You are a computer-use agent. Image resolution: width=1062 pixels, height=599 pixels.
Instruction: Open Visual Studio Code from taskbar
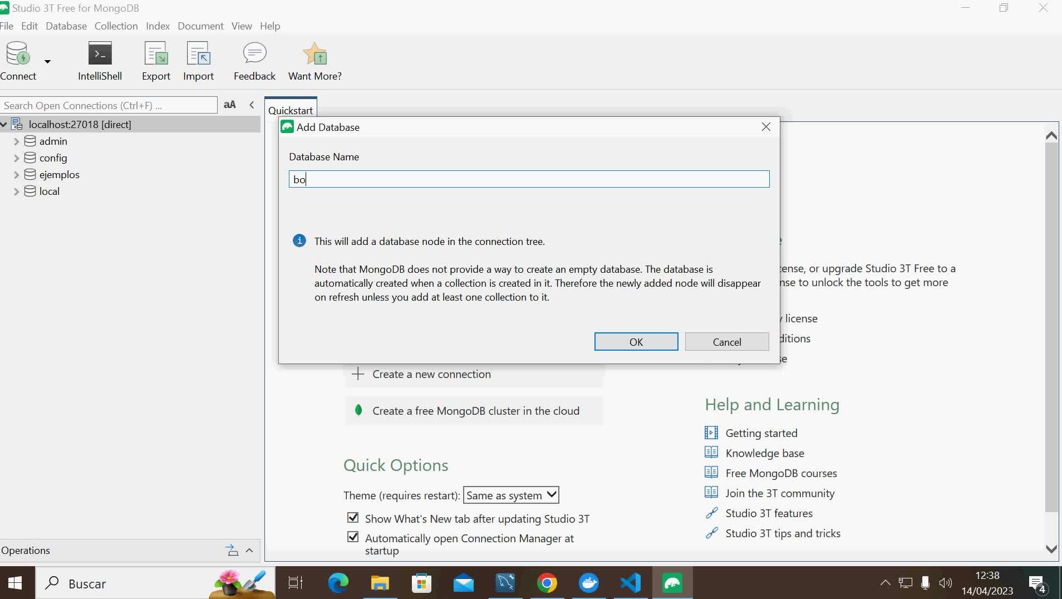(631, 583)
